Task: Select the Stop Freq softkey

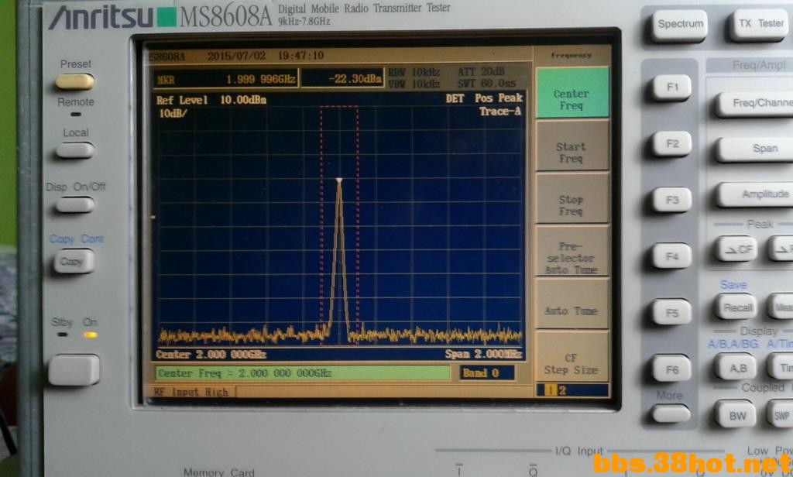Action: pyautogui.click(x=572, y=199)
